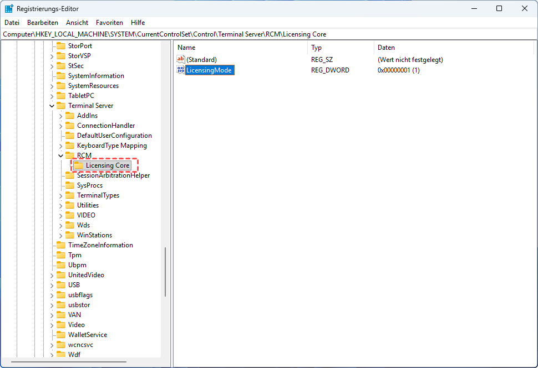This screenshot has height=368, width=538.
Task: Expand the StorPort key
Action: click(x=52, y=46)
